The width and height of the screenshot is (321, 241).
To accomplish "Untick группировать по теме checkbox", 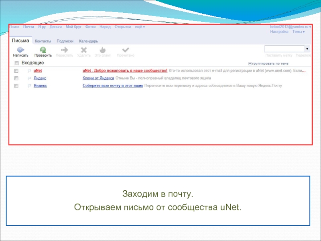I will tap(250, 63).
